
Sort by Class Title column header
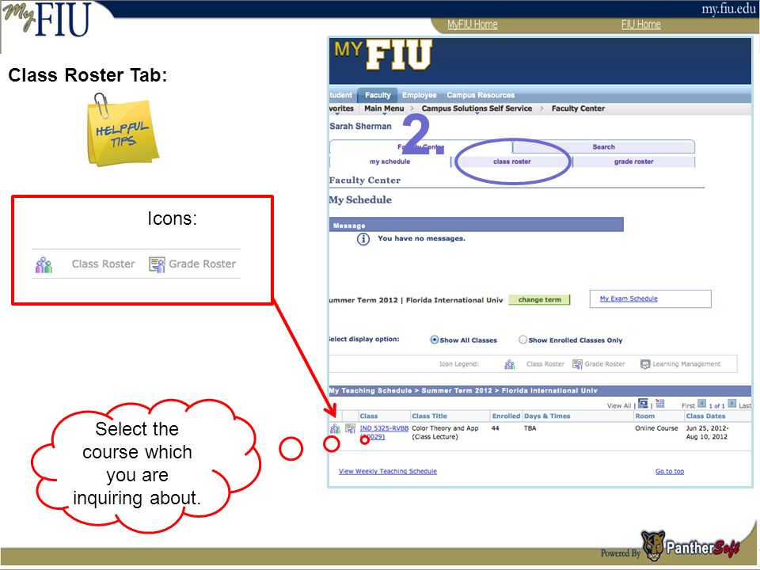point(429,416)
